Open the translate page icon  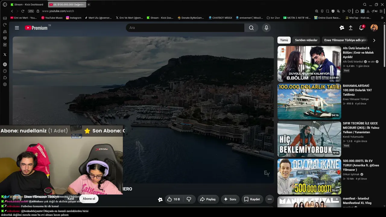click(338, 11)
